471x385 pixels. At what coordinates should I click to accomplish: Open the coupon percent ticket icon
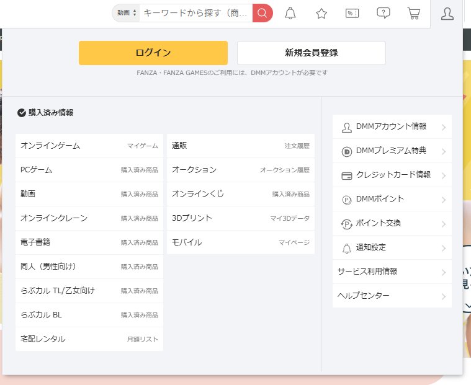352,13
